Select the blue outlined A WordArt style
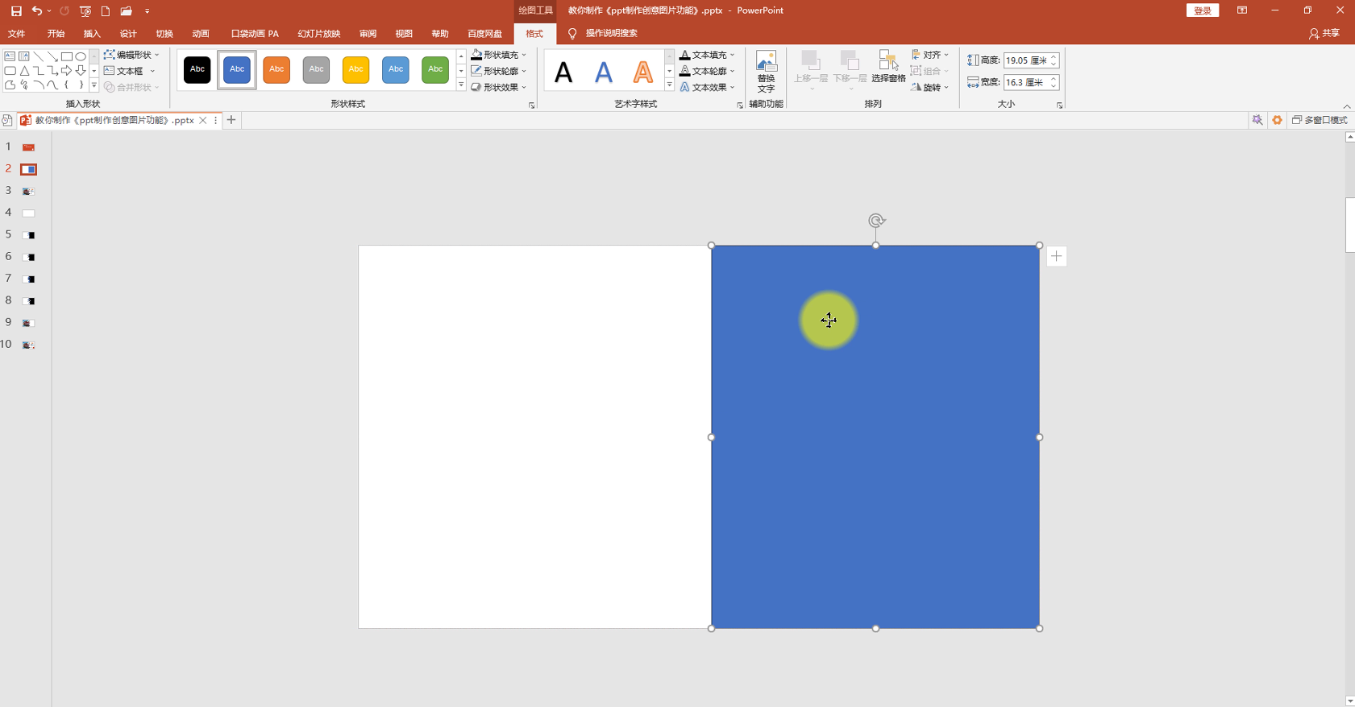Screen dimensions: 1355x707 pos(604,72)
